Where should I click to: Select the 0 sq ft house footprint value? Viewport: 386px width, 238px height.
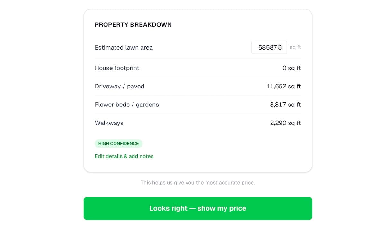[x=291, y=68]
